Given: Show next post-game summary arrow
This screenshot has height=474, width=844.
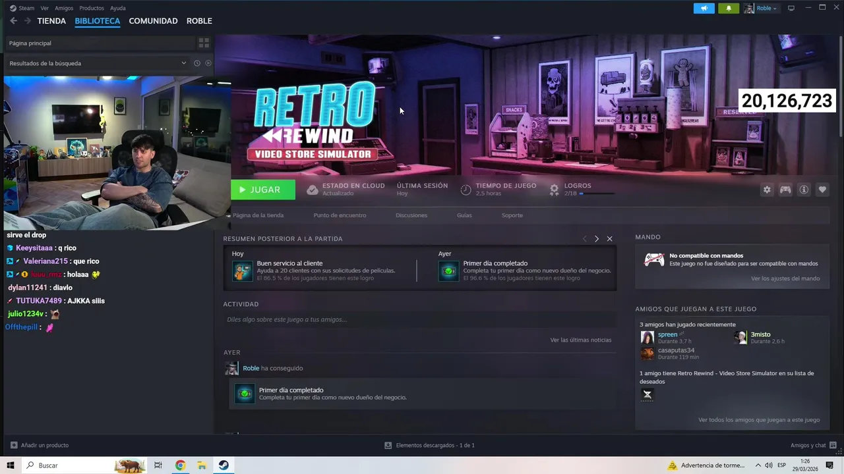Looking at the screenshot, I should (x=597, y=239).
